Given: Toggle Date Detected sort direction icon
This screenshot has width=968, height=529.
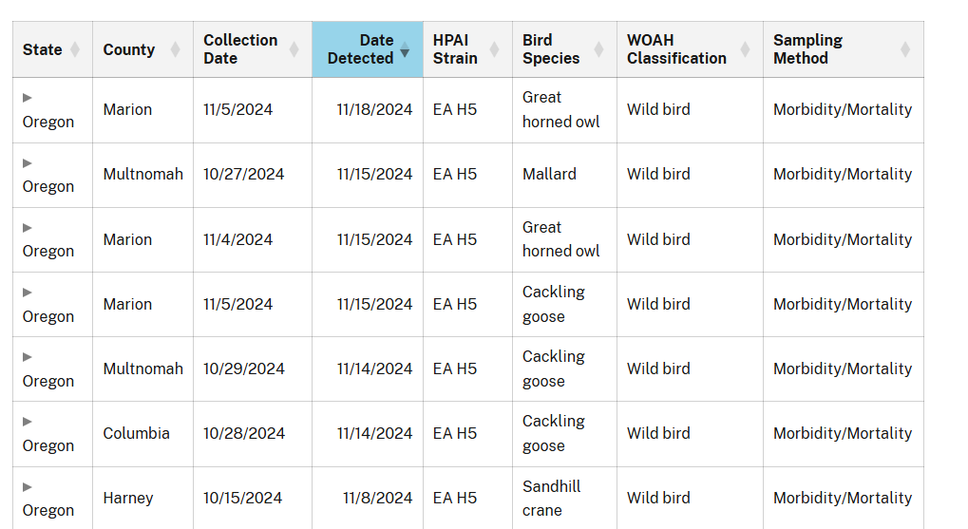Looking at the screenshot, I should [x=405, y=49].
